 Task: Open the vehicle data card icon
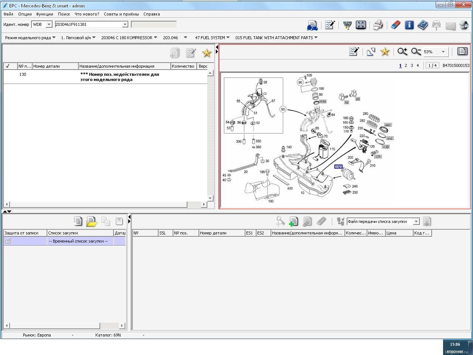[x=312, y=25]
